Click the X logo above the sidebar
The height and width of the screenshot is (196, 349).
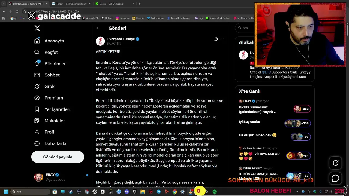37,28
